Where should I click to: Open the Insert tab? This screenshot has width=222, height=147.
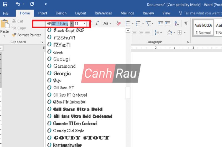pos(43,13)
